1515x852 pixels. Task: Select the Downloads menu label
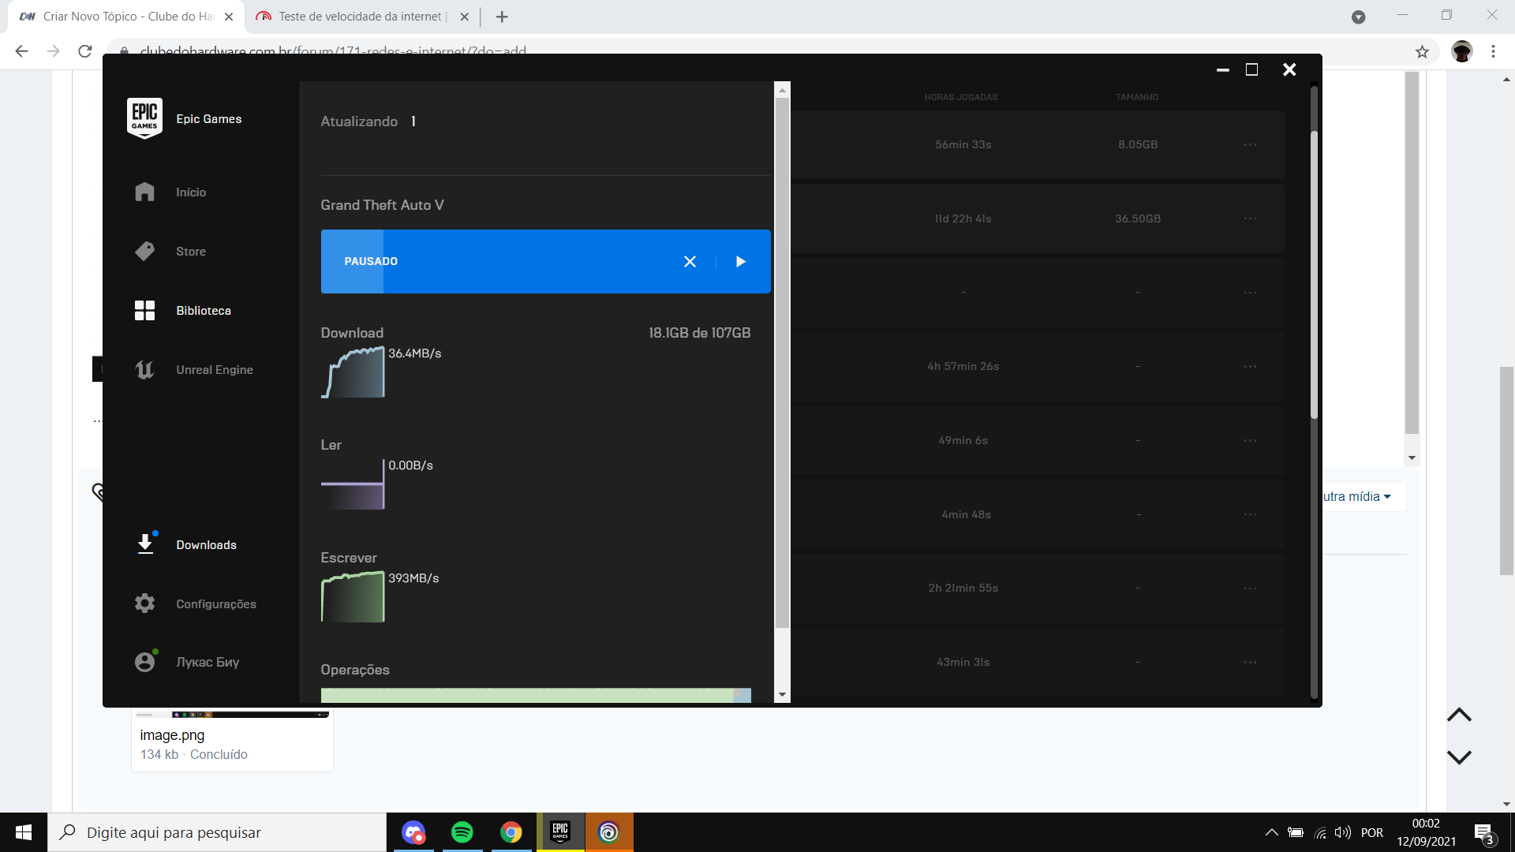point(206,545)
